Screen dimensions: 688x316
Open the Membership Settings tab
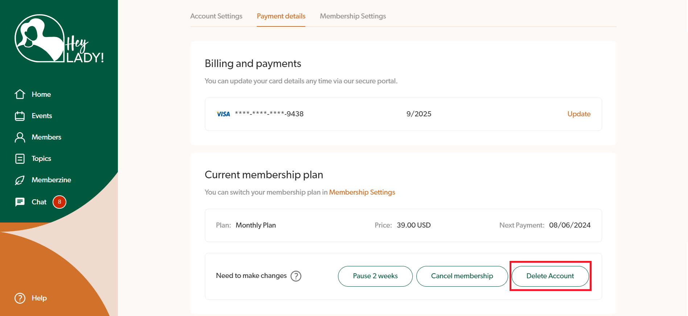pos(353,16)
